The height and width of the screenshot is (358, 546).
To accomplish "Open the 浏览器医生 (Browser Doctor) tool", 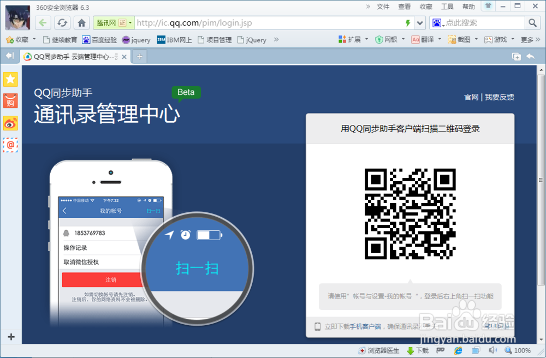I will click(x=379, y=350).
